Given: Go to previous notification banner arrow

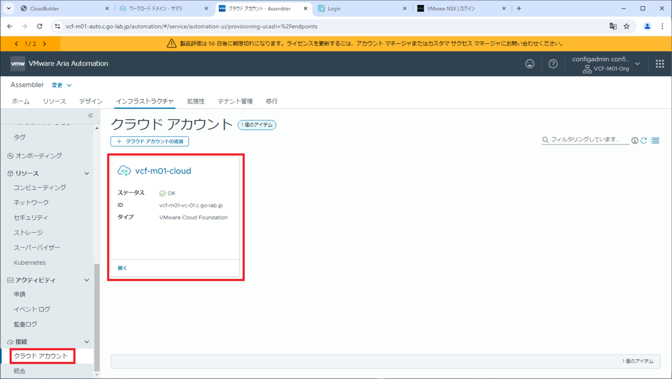Looking at the screenshot, I should tap(16, 44).
